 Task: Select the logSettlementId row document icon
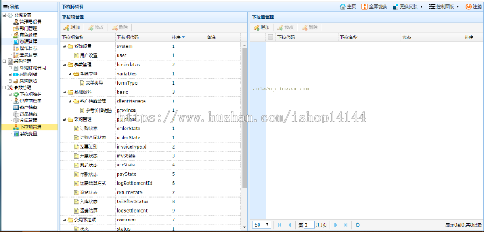tap(76, 183)
